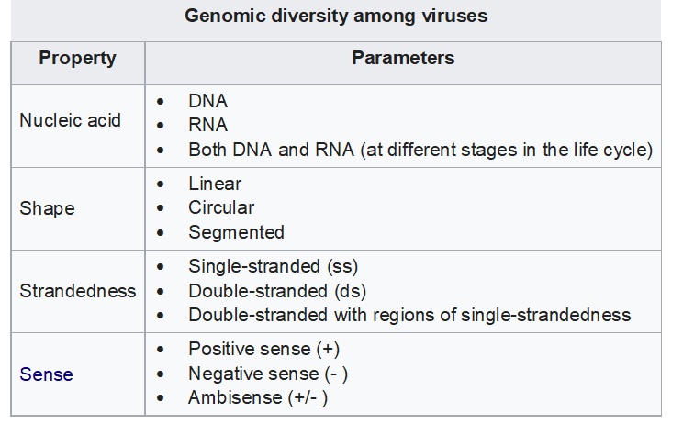Click the Negative sense (-) entry
Screen dimensions: 683x435
268,374
